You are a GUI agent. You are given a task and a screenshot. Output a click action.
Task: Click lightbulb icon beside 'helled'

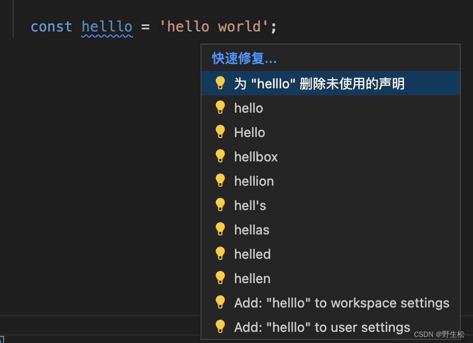tap(220, 253)
